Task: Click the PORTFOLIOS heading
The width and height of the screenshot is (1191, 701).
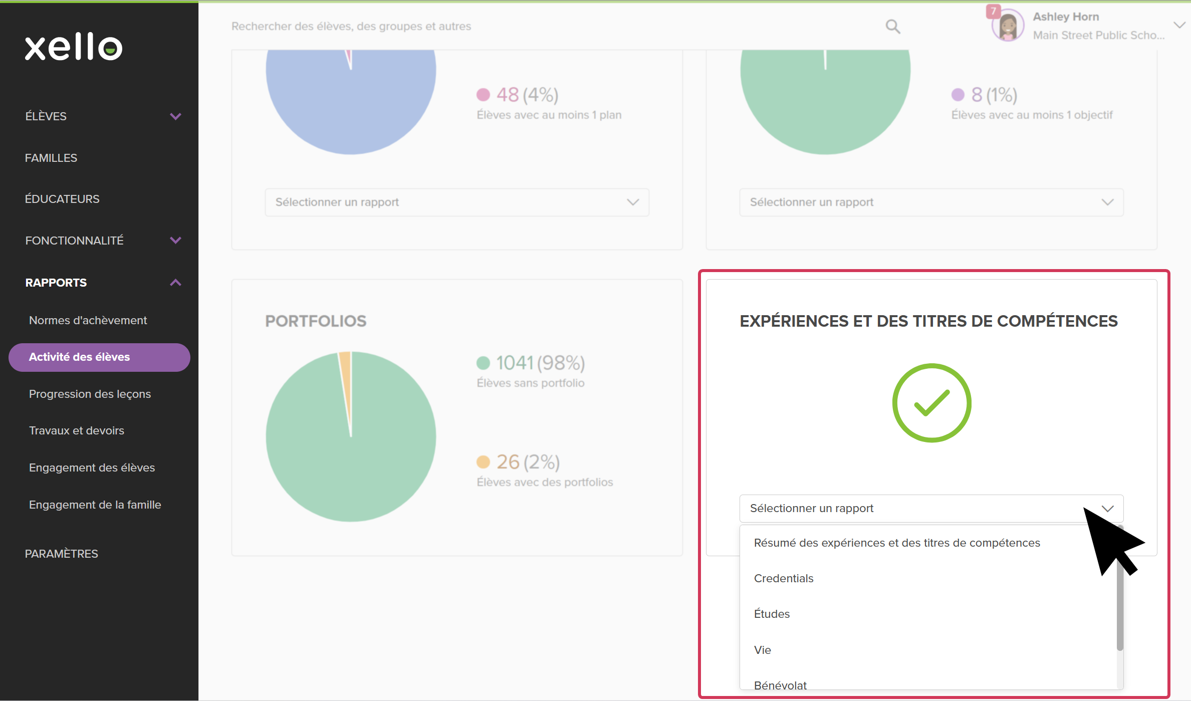Action: tap(316, 321)
